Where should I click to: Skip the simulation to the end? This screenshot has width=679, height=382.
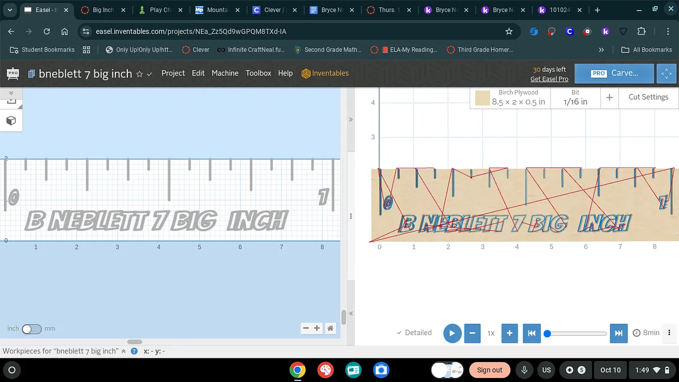point(618,333)
